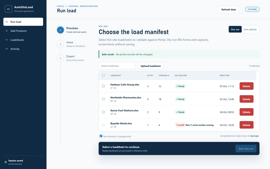Select step 3 Export circle
The width and height of the screenshot is (270, 169).
[60, 58]
